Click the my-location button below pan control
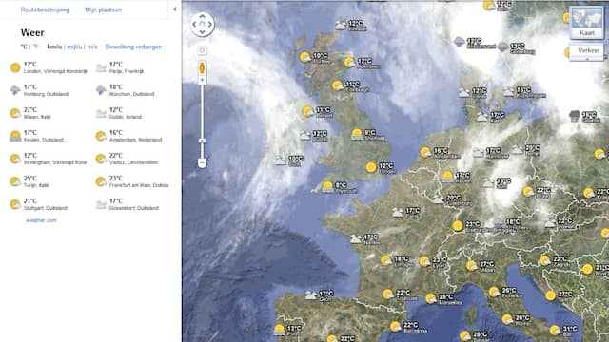 pos(202,50)
